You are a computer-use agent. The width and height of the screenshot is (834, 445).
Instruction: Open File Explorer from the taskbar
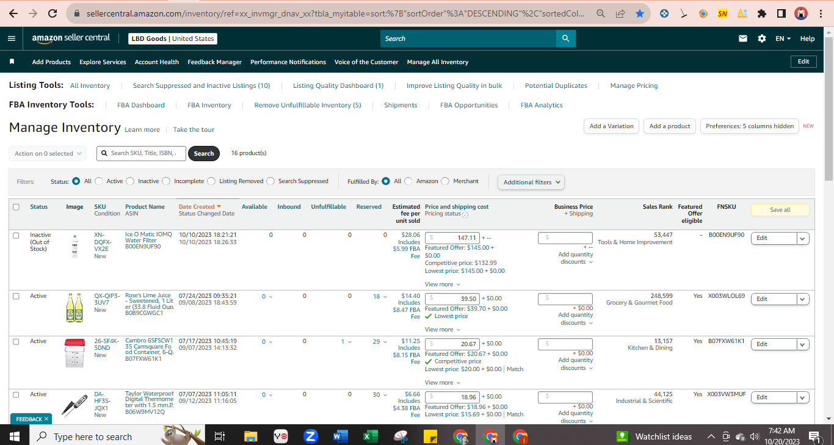250,436
